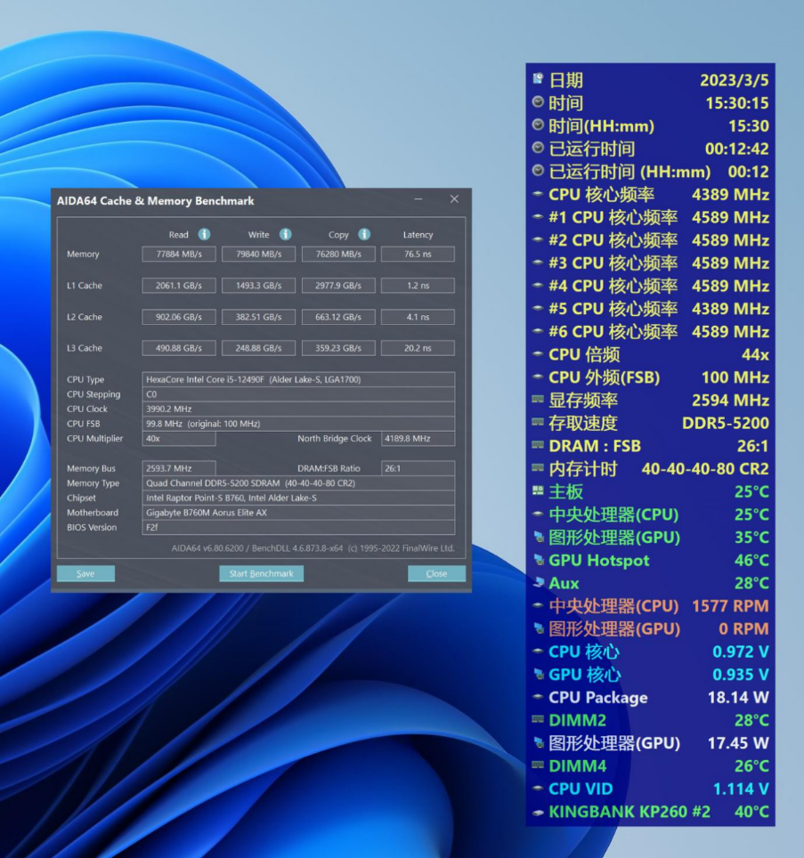The image size is (804, 858).
Task: Click the L3 Cache Write 248.88 GB/s field
Action: [x=259, y=348]
